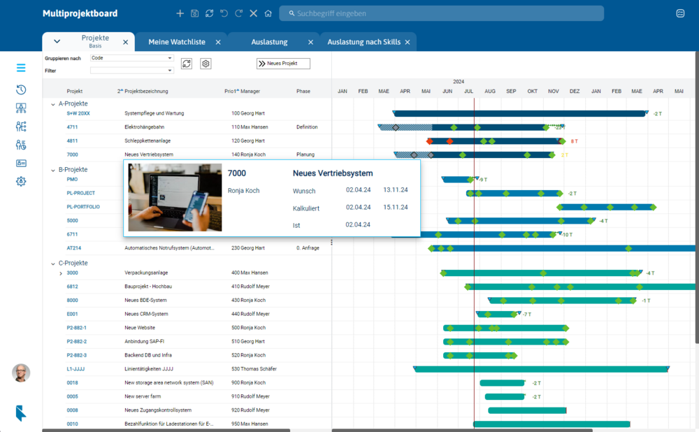
Task: Click the horizontal scrollbar under the project list
Action: coord(166,430)
